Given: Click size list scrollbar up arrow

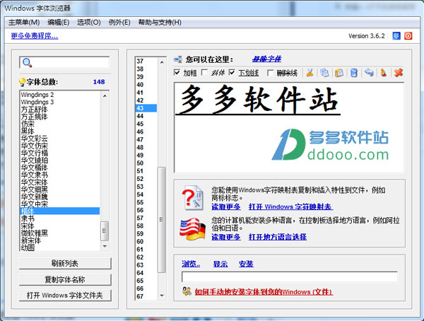Looking at the screenshot, I should coord(162,62).
